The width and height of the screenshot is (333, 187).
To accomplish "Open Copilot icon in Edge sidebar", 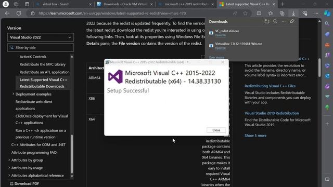I will coord(327,13).
